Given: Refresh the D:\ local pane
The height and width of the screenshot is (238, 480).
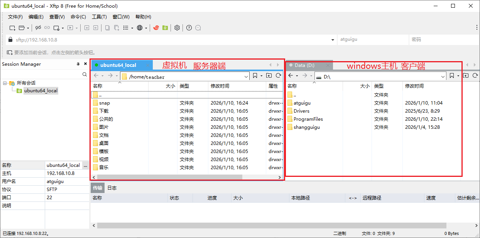Looking at the screenshot, I should [475, 76].
